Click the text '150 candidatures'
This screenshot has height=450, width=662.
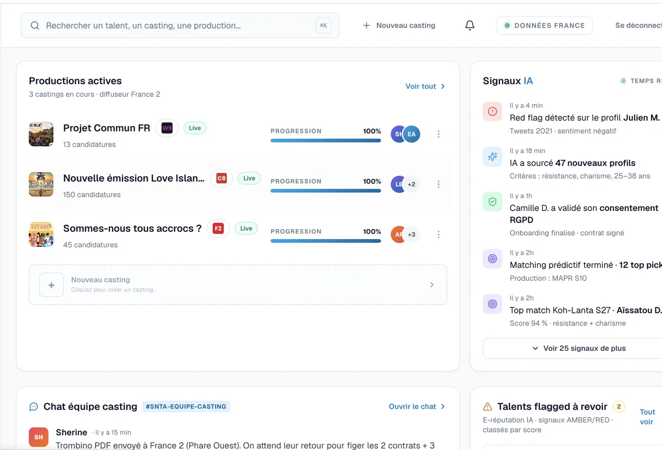(x=92, y=194)
